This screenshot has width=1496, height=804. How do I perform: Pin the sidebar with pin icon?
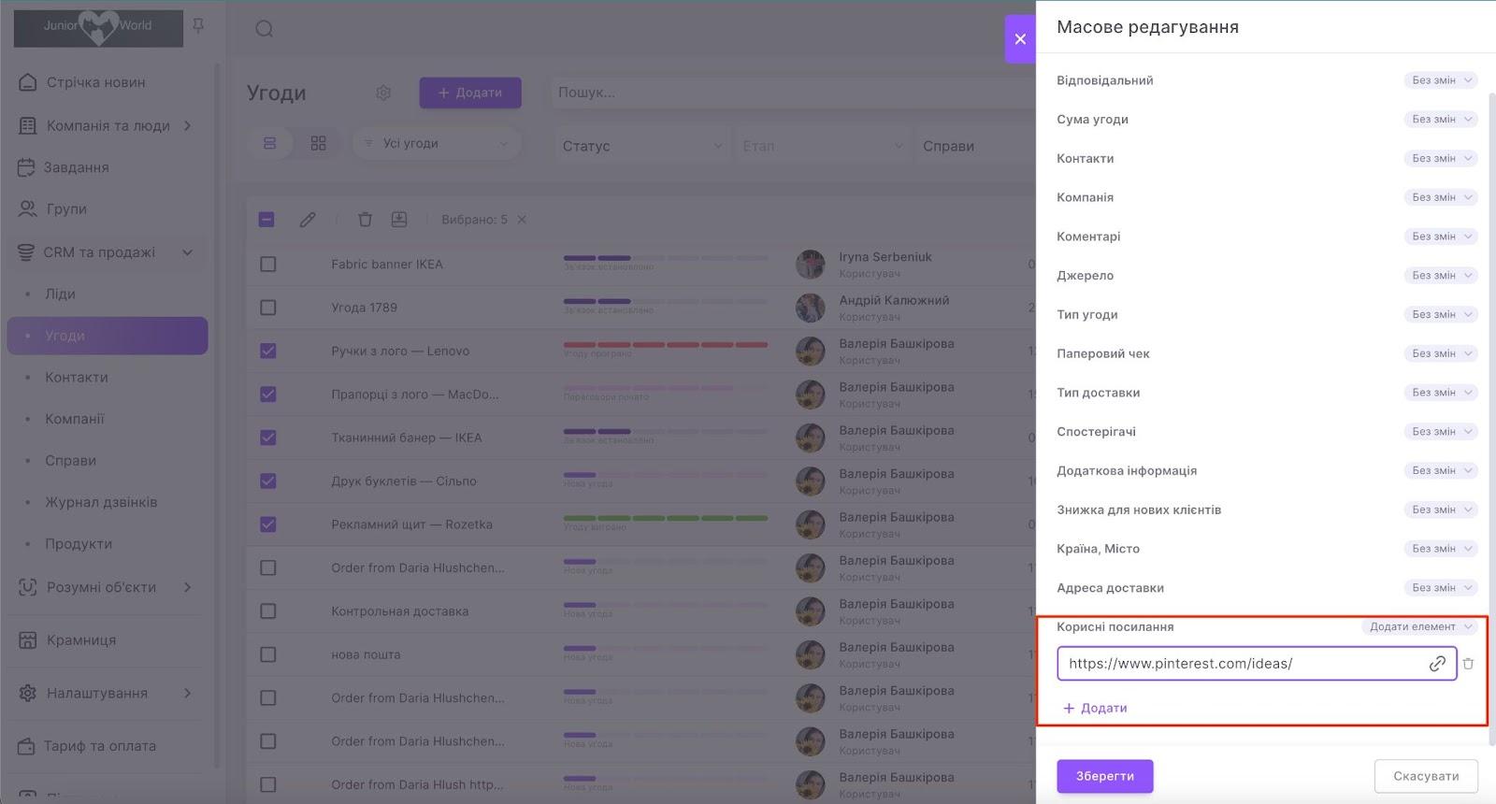(198, 26)
